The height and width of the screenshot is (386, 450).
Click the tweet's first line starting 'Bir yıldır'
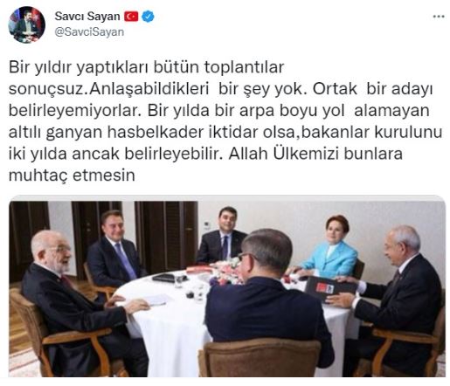[146, 67]
